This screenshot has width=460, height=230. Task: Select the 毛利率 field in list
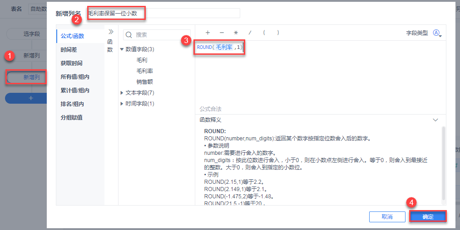(x=145, y=71)
